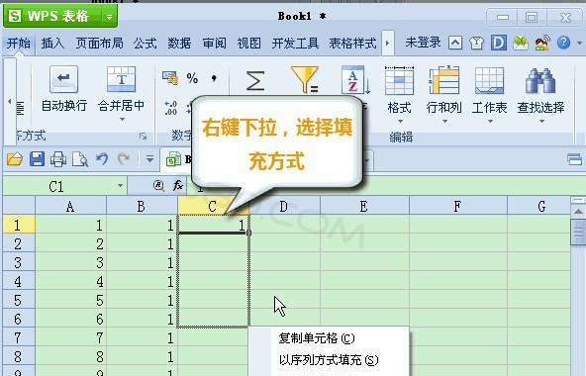
Task: Switch to the 审阅 (Review) tab
Action: 214,44
